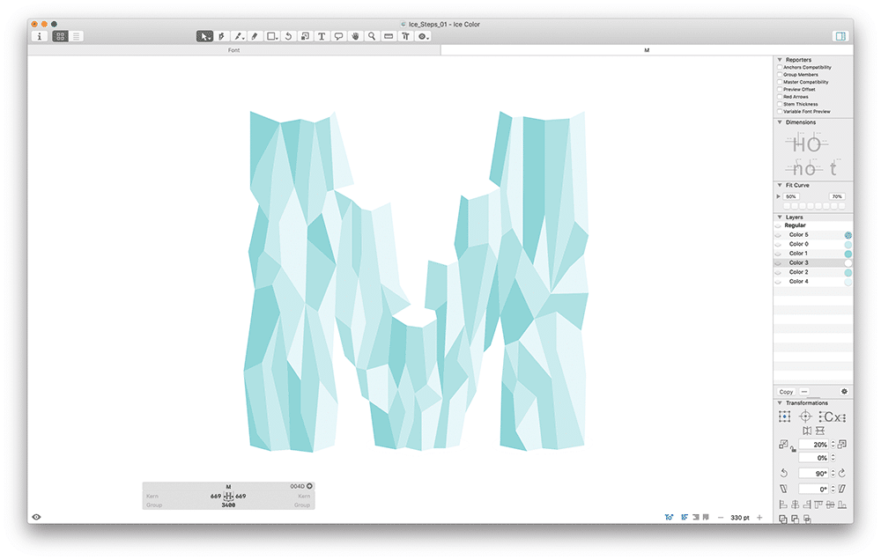Collapse the Layers section

click(780, 217)
